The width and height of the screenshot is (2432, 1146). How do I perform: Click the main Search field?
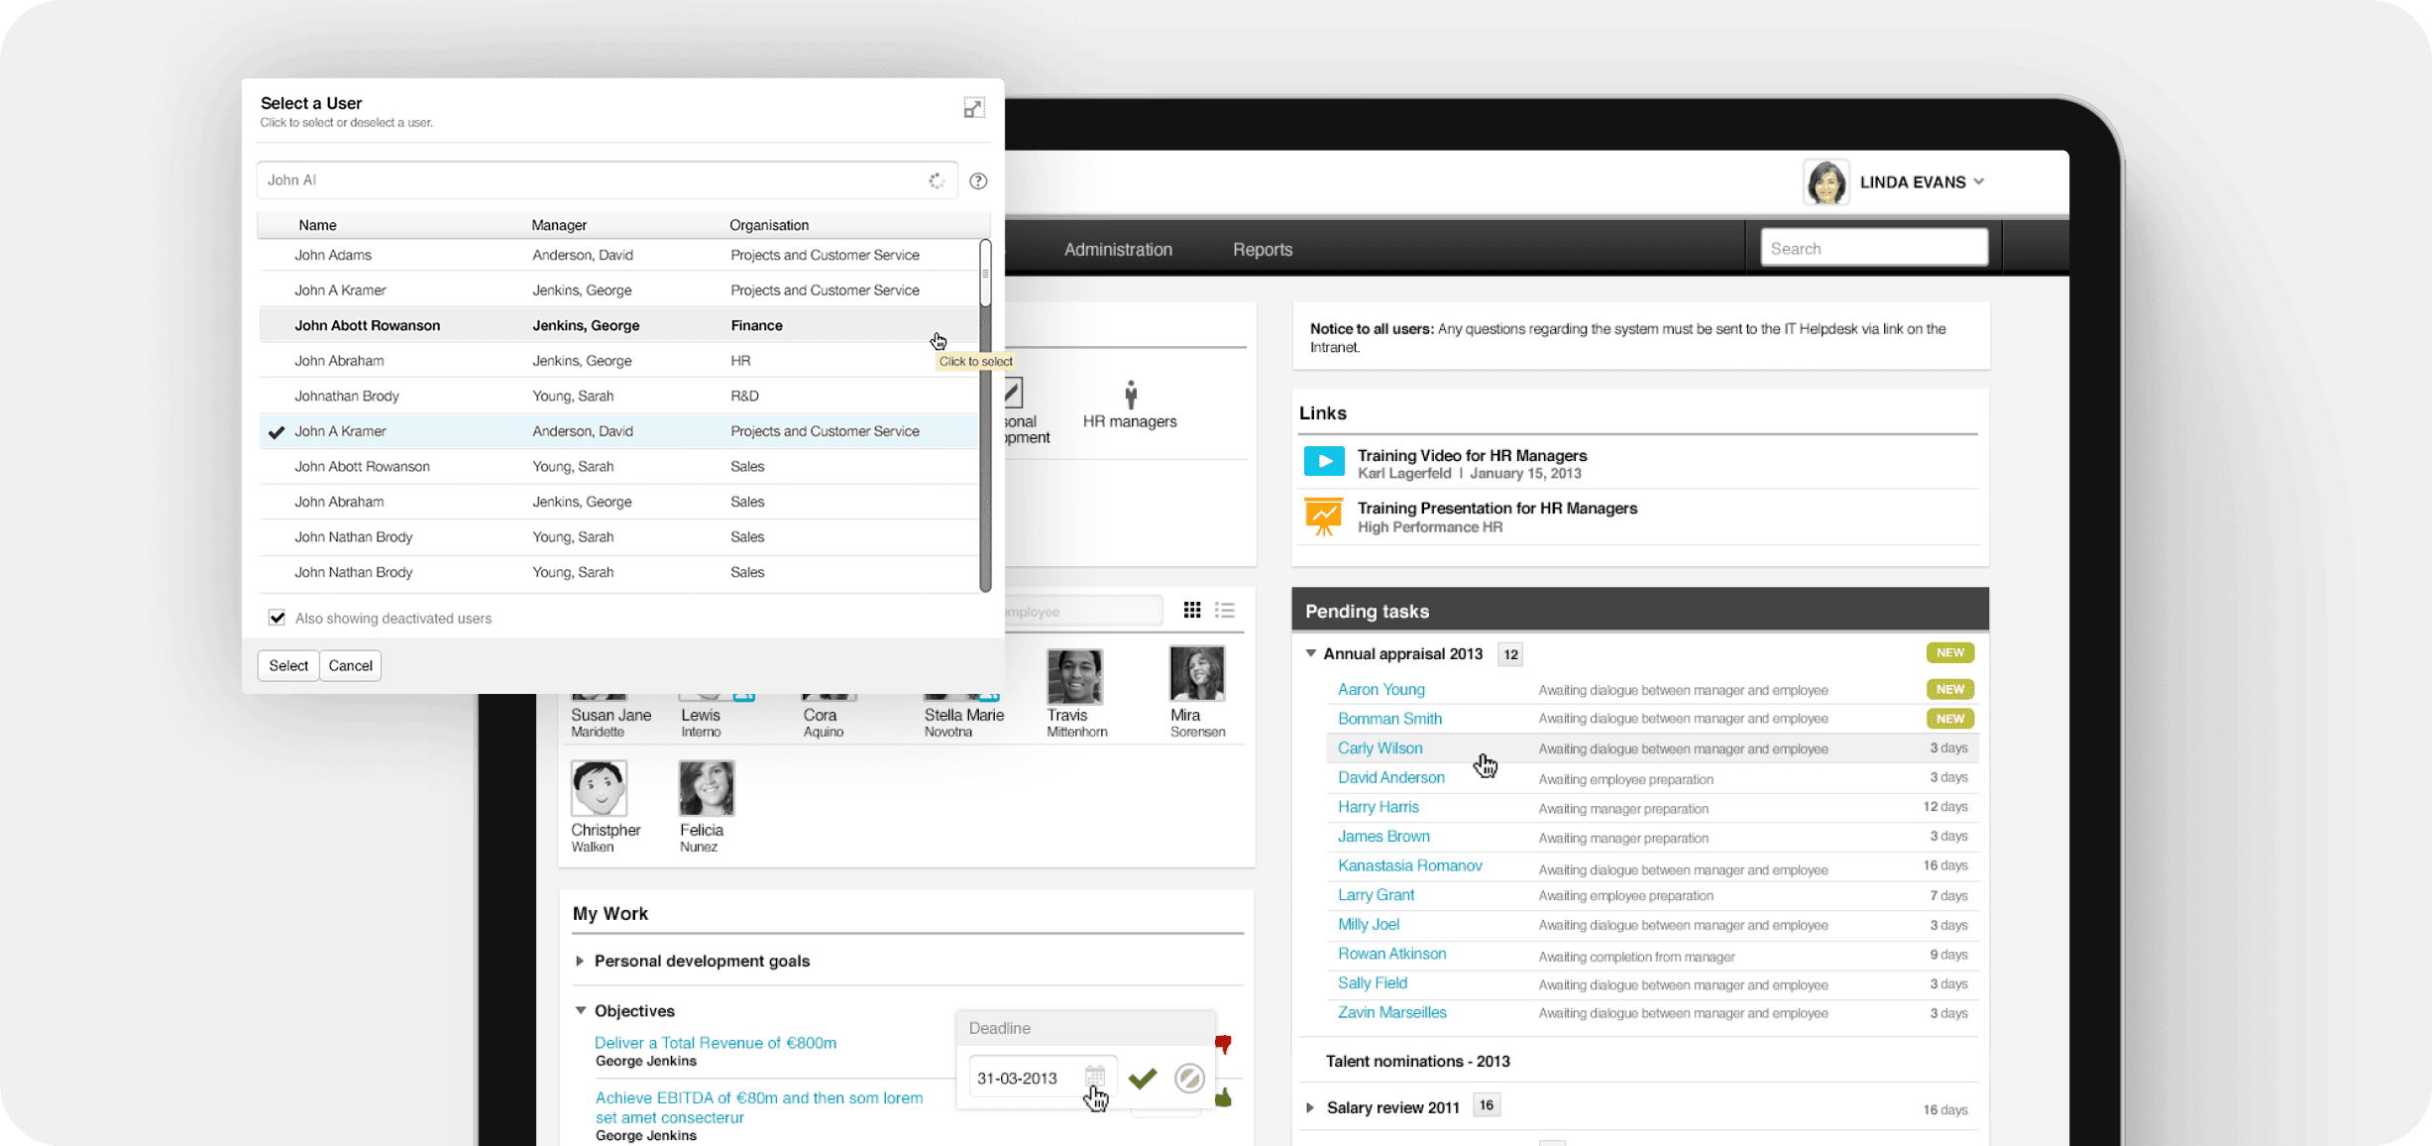pos(1874,248)
